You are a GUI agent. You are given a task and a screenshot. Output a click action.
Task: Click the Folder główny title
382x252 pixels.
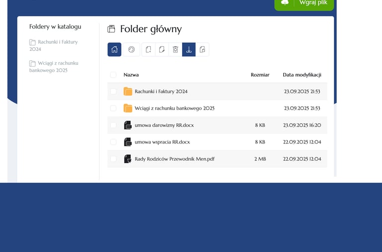(x=151, y=29)
